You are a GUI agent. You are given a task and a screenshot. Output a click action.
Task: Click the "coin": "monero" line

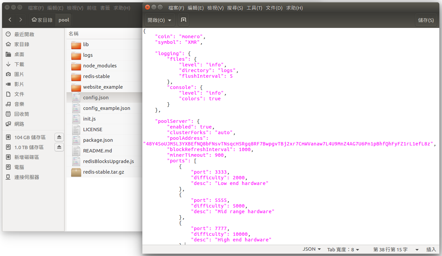[x=180, y=37]
